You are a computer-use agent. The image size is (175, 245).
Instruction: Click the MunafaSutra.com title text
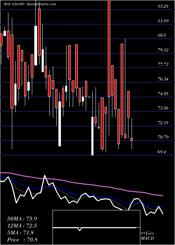(41, 4)
